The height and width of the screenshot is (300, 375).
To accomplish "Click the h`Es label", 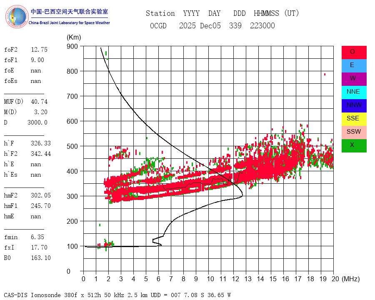I will tap(11, 175).
